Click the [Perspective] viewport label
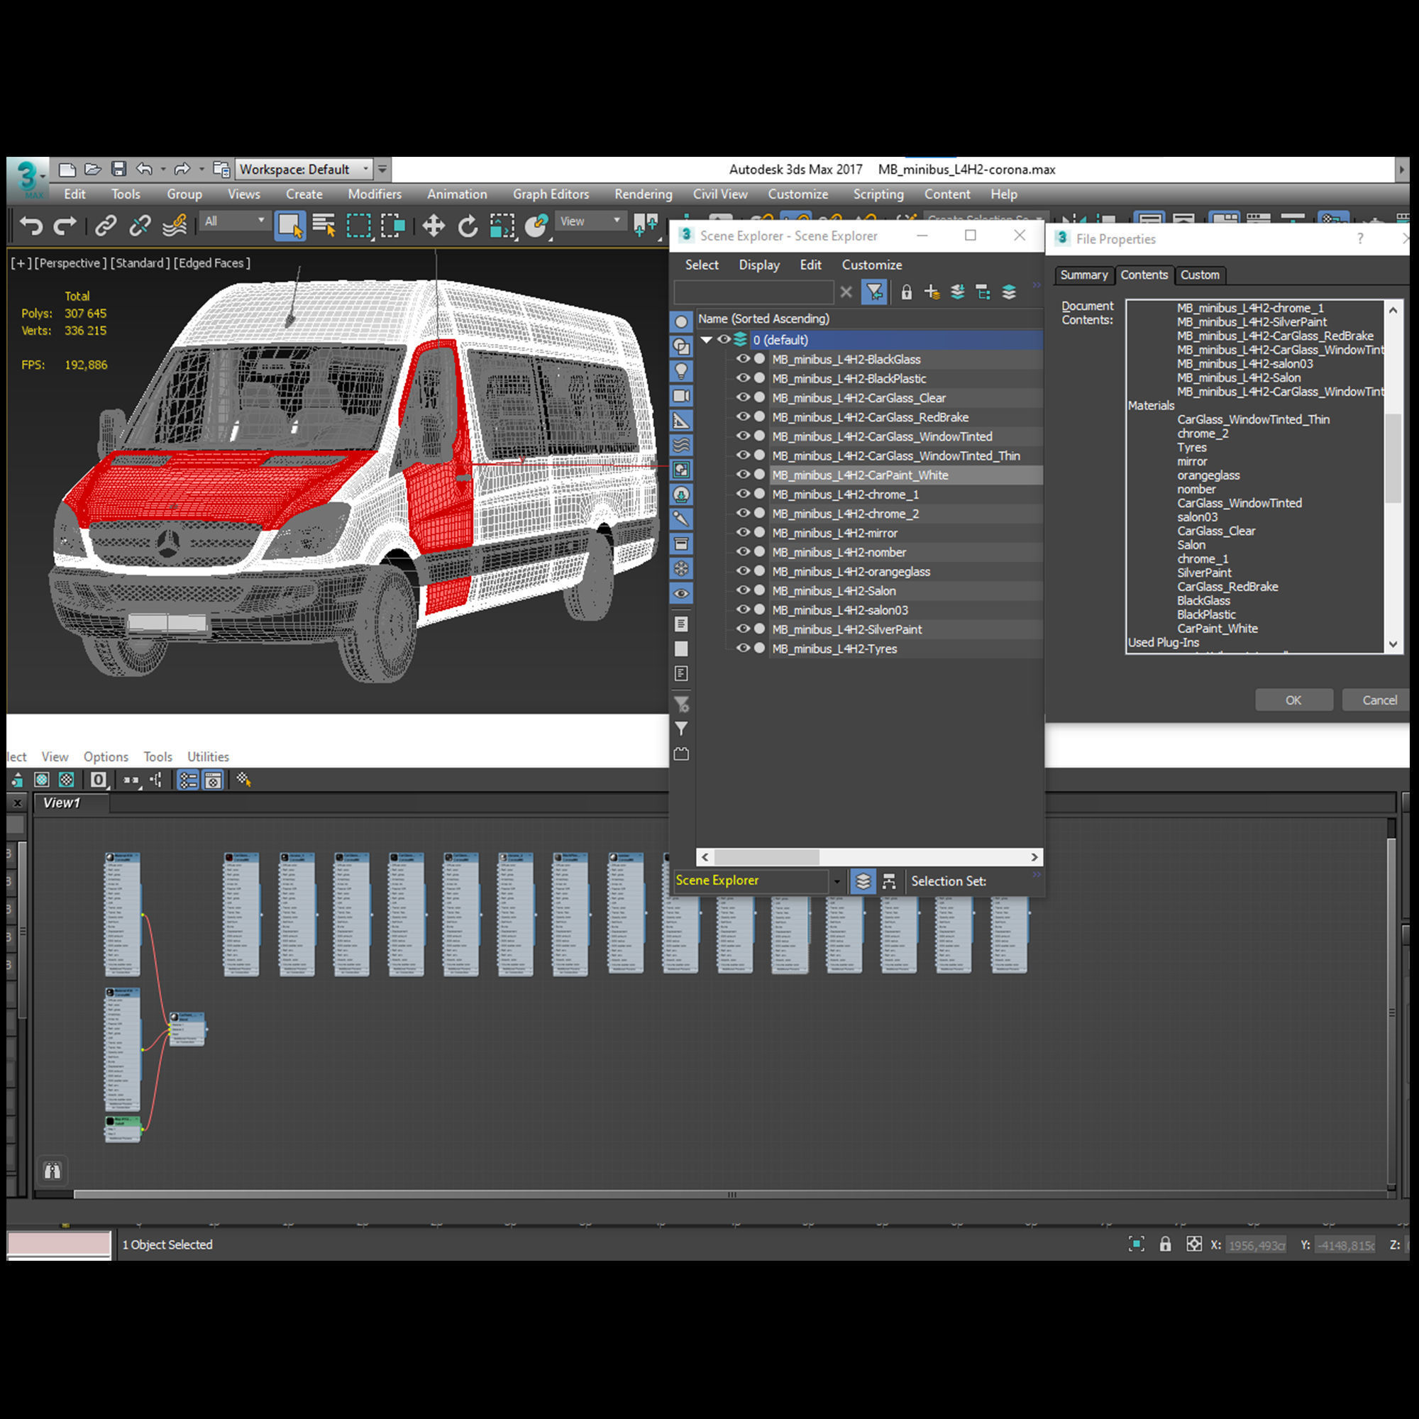 (x=70, y=263)
